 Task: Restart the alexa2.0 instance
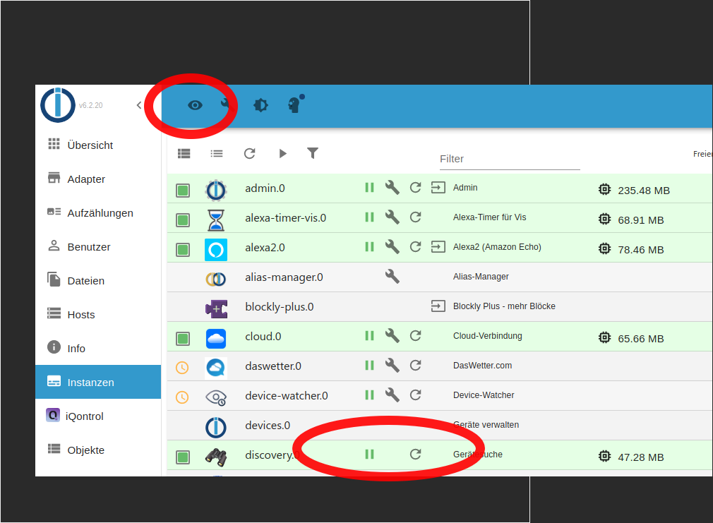click(416, 247)
